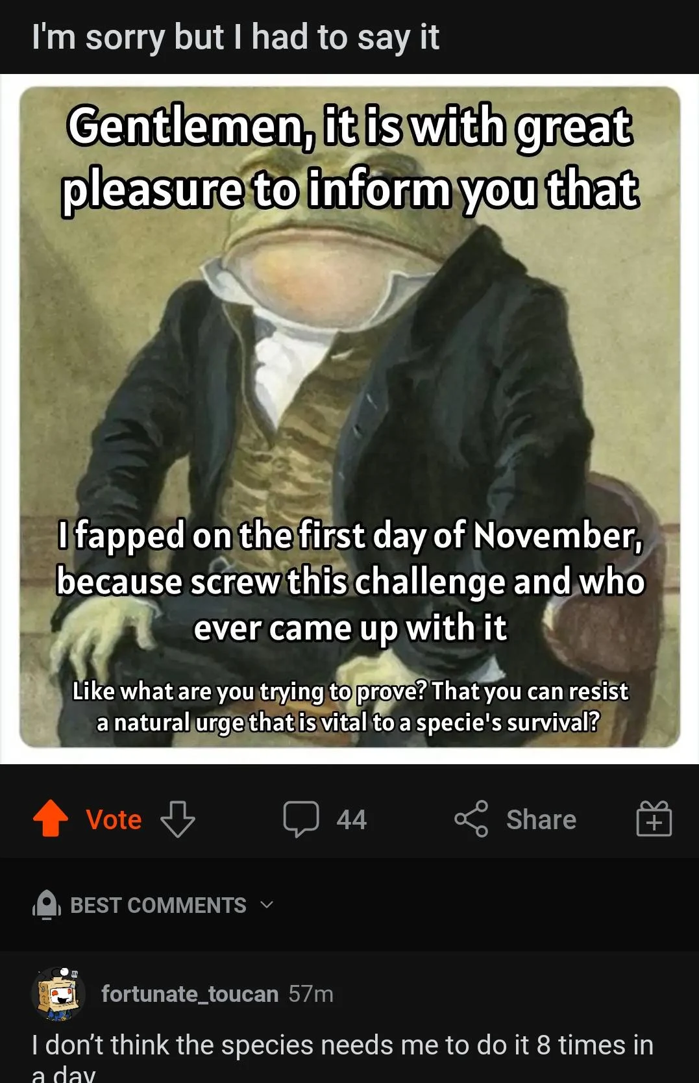Image resolution: width=699 pixels, height=1083 pixels.
Task: Tap the rocket icon beside Best Comments
Action: point(47,904)
